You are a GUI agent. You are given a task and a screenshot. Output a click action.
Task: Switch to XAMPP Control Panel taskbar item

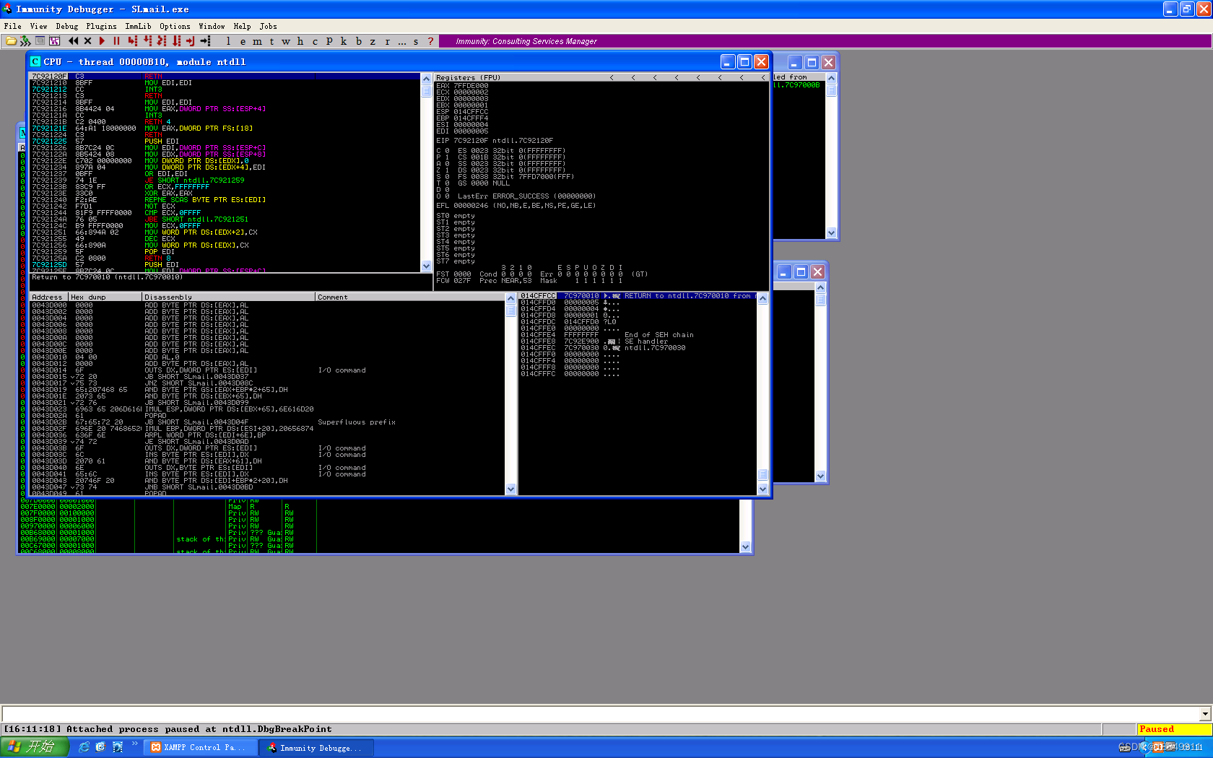(x=200, y=748)
